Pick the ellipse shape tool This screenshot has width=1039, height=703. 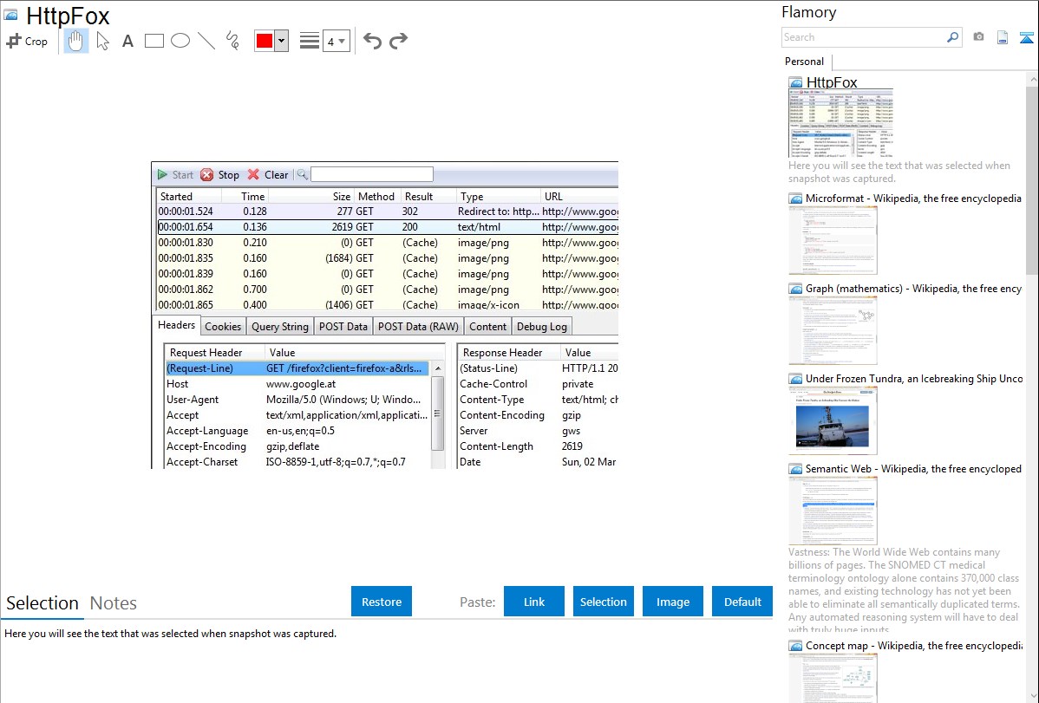pyautogui.click(x=180, y=41)
